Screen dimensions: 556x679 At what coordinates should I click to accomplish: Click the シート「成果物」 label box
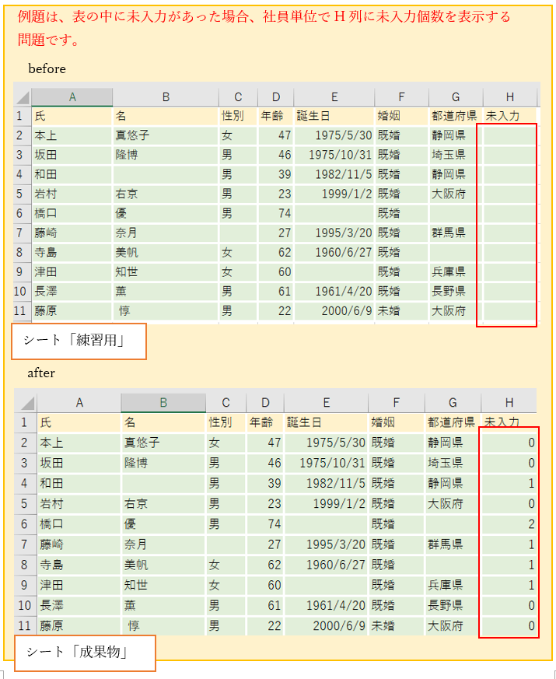84,653
